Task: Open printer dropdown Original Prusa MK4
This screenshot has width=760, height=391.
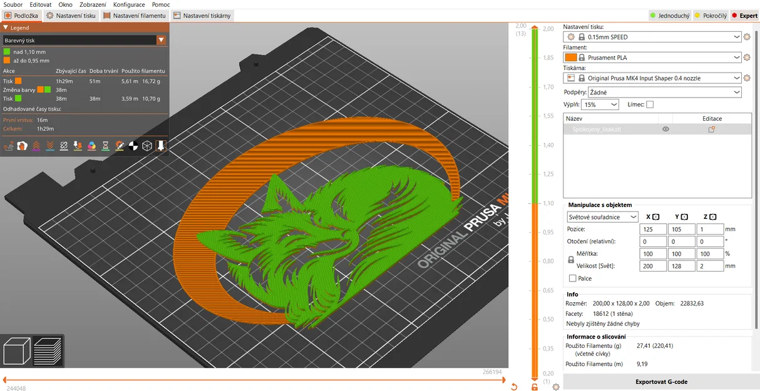Action: pyautogui.click(x=652, y=78)
